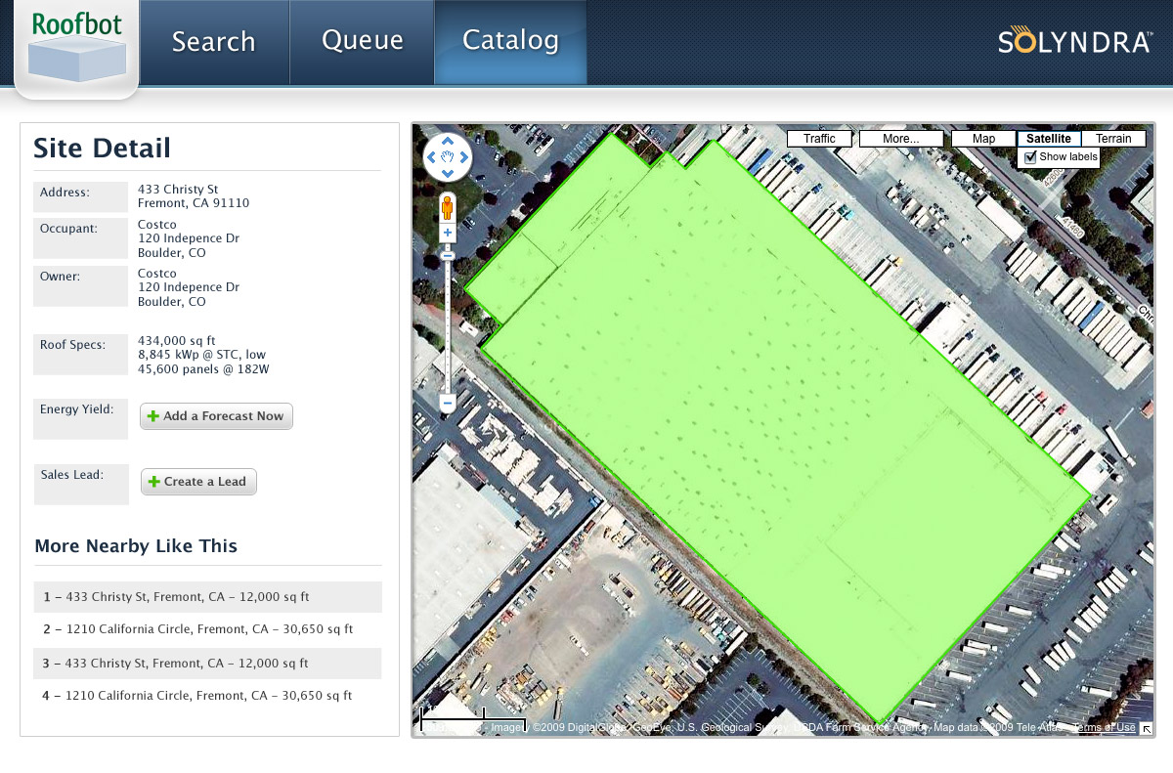The image size is (1173, 773).
Task: Toggle the Show labels checkbox
Action: 1029,156
